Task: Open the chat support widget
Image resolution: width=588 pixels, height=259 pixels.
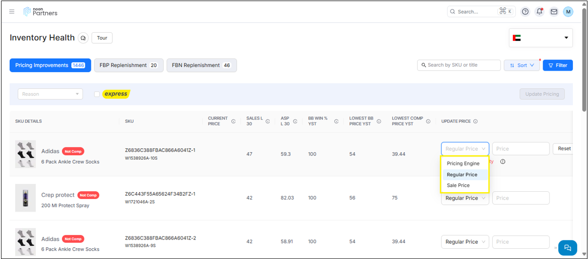Action: (567, 248)
